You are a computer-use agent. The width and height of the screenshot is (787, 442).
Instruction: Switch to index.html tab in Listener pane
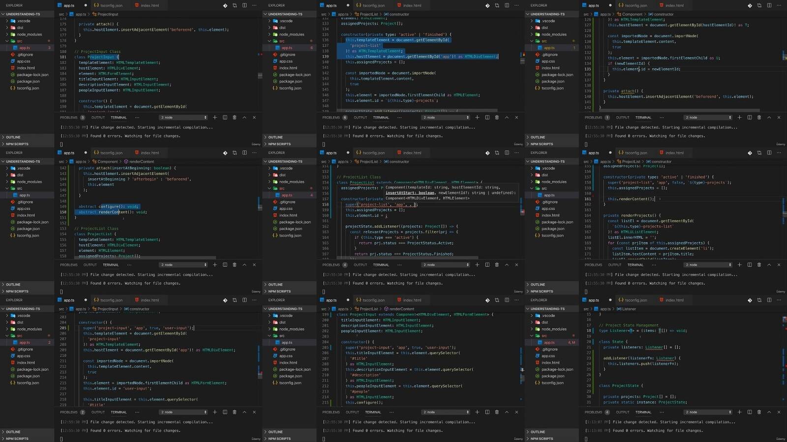[x=674, y=300]
